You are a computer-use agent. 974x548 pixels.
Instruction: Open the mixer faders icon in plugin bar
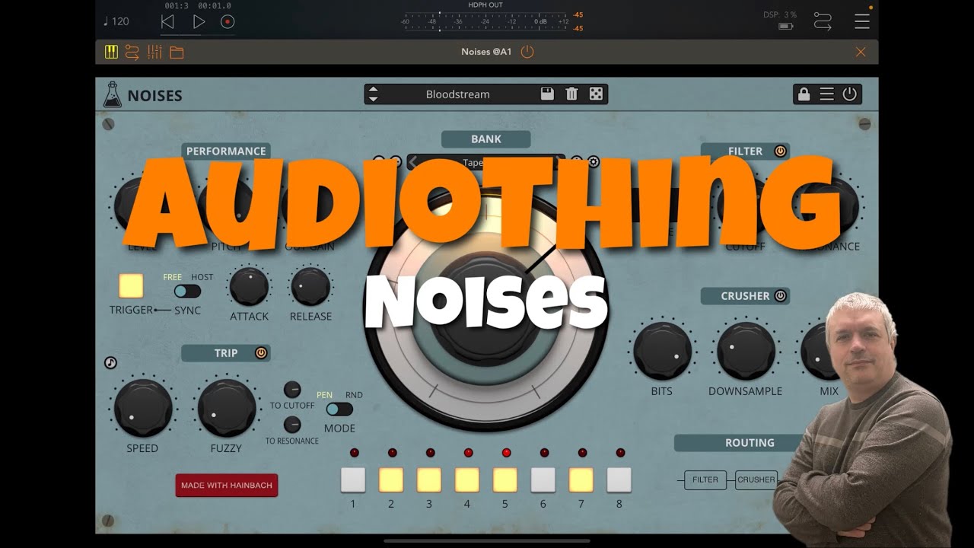click(x=154, y=53)
